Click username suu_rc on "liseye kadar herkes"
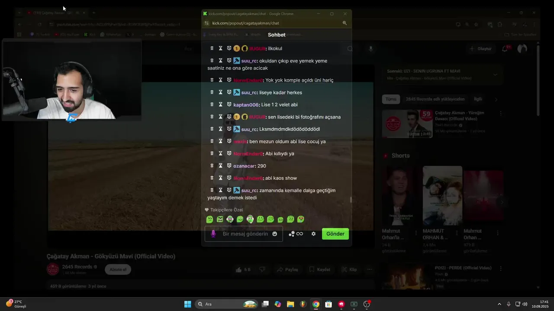 [249, 92]
